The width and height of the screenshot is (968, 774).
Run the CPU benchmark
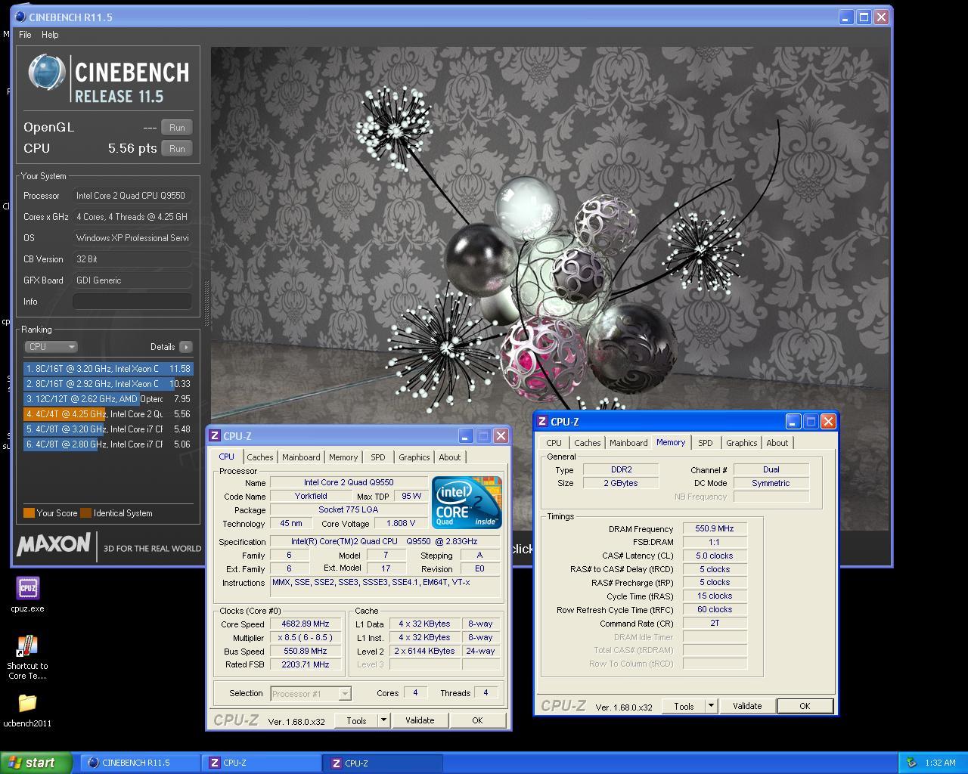177,149
